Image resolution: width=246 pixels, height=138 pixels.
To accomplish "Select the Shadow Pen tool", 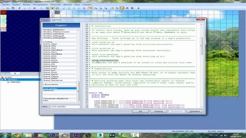I will click(84, 8).
